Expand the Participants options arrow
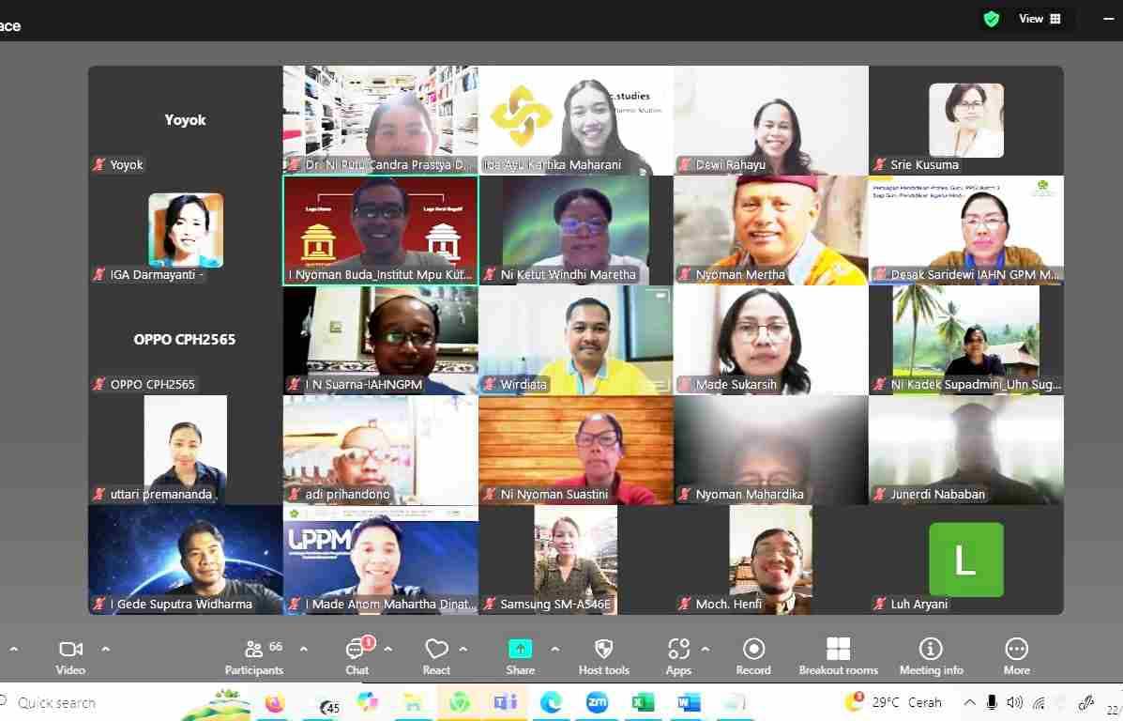Viewport: 1123px width, 721px height. click(x=303, y=649)
